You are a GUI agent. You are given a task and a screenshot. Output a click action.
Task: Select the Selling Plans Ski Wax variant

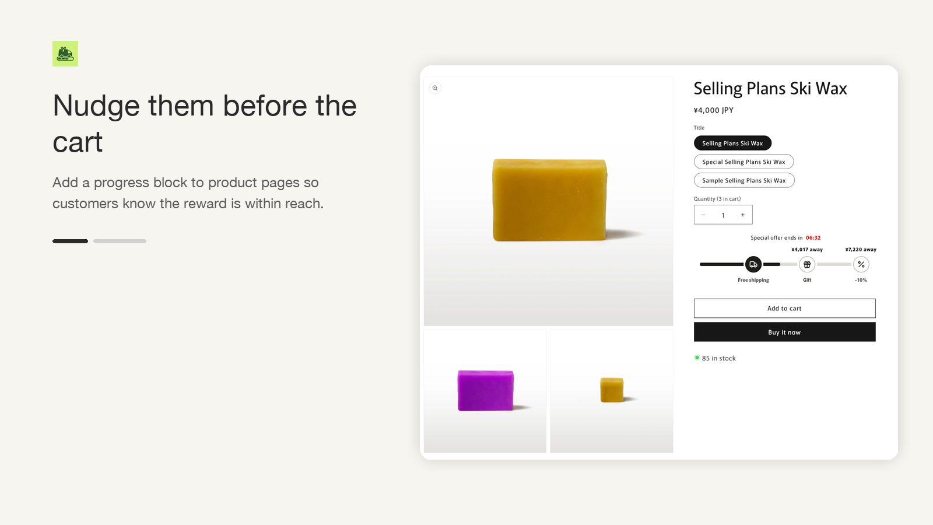click(732, 143)
